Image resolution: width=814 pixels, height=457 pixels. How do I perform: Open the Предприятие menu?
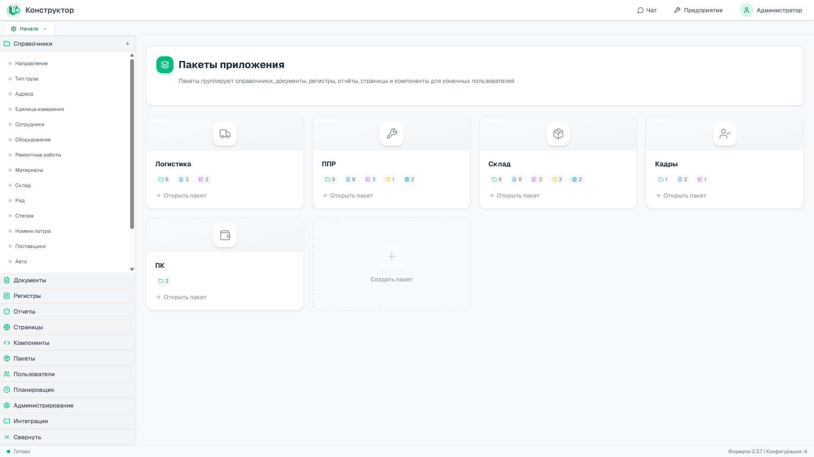[698, 10]
